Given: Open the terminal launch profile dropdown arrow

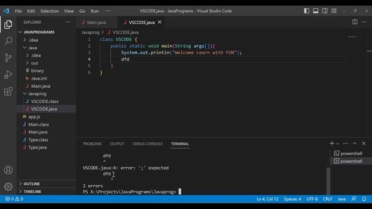Looking at the screenshot, I should pyautogui.click(x=338, y=143).
